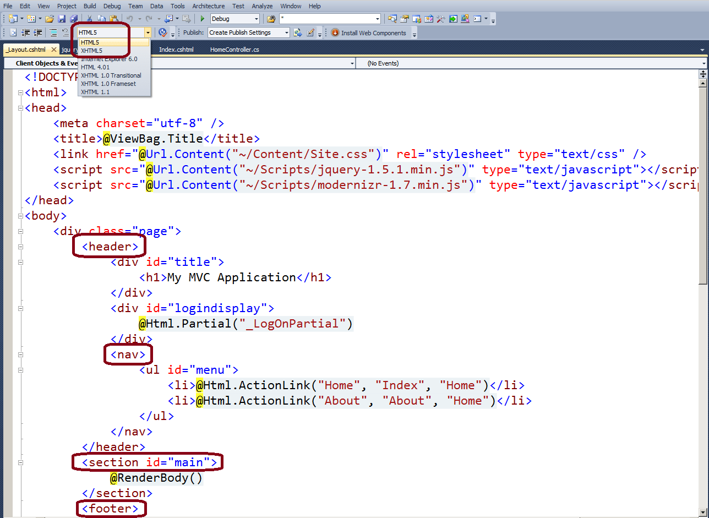Switch to the HomeController.cs tab
709x518 pixels.
click(x=234, y=50)
